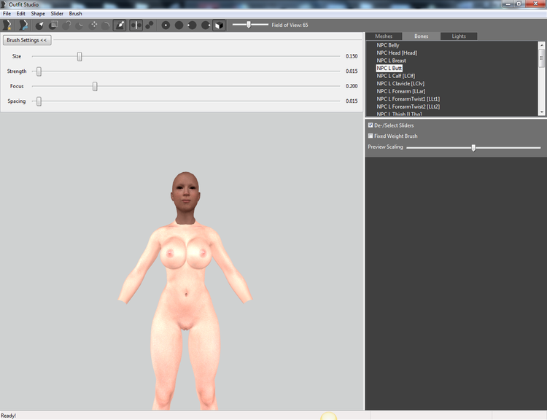This screenshot has width=547, height=420.
Task: Click the plain circle back view icon
Action: (x=179, y=25)
